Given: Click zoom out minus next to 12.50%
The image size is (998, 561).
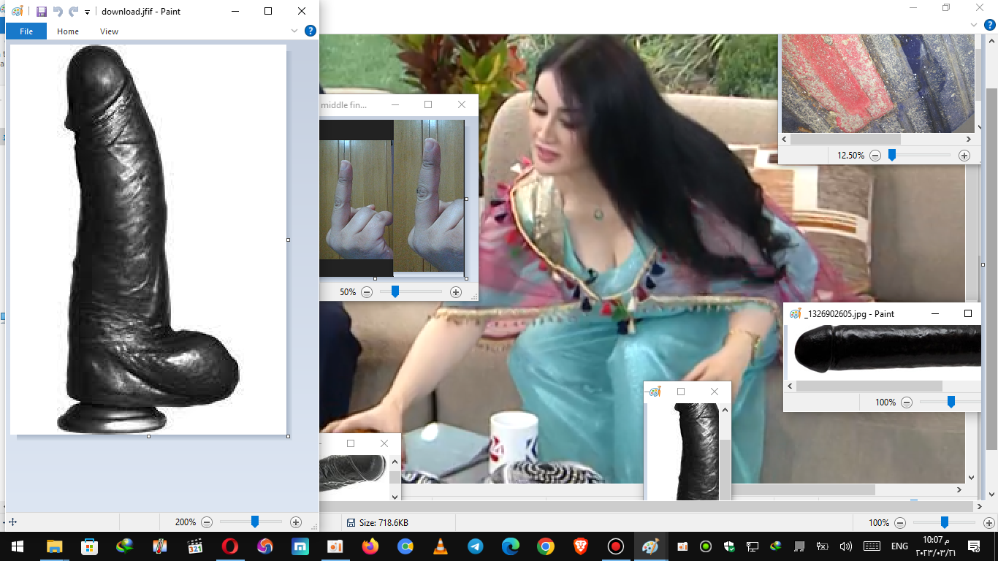Looking at the screenshot, I should (875, 156).
